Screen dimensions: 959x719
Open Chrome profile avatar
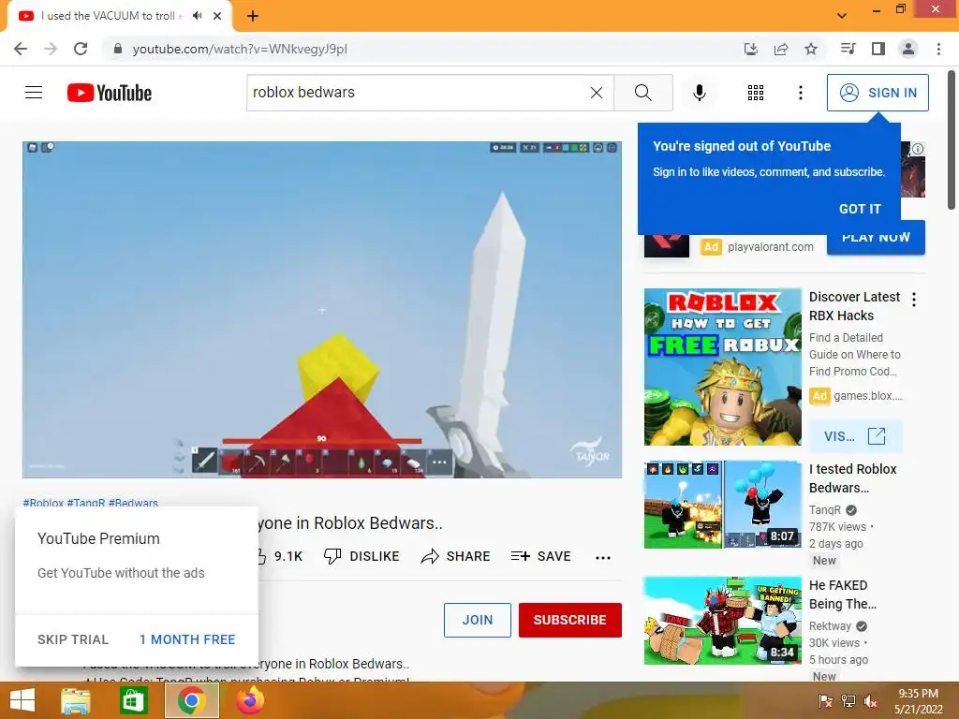[x=908, y=49]
